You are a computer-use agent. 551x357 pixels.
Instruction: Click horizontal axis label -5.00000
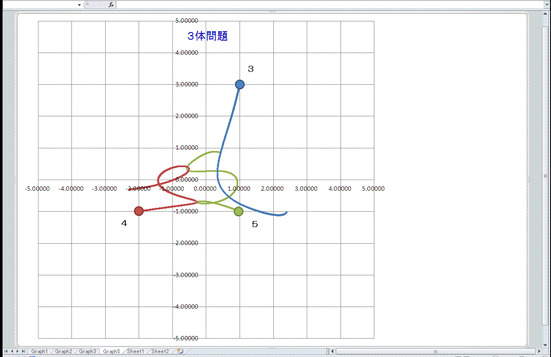click(37, 189)
